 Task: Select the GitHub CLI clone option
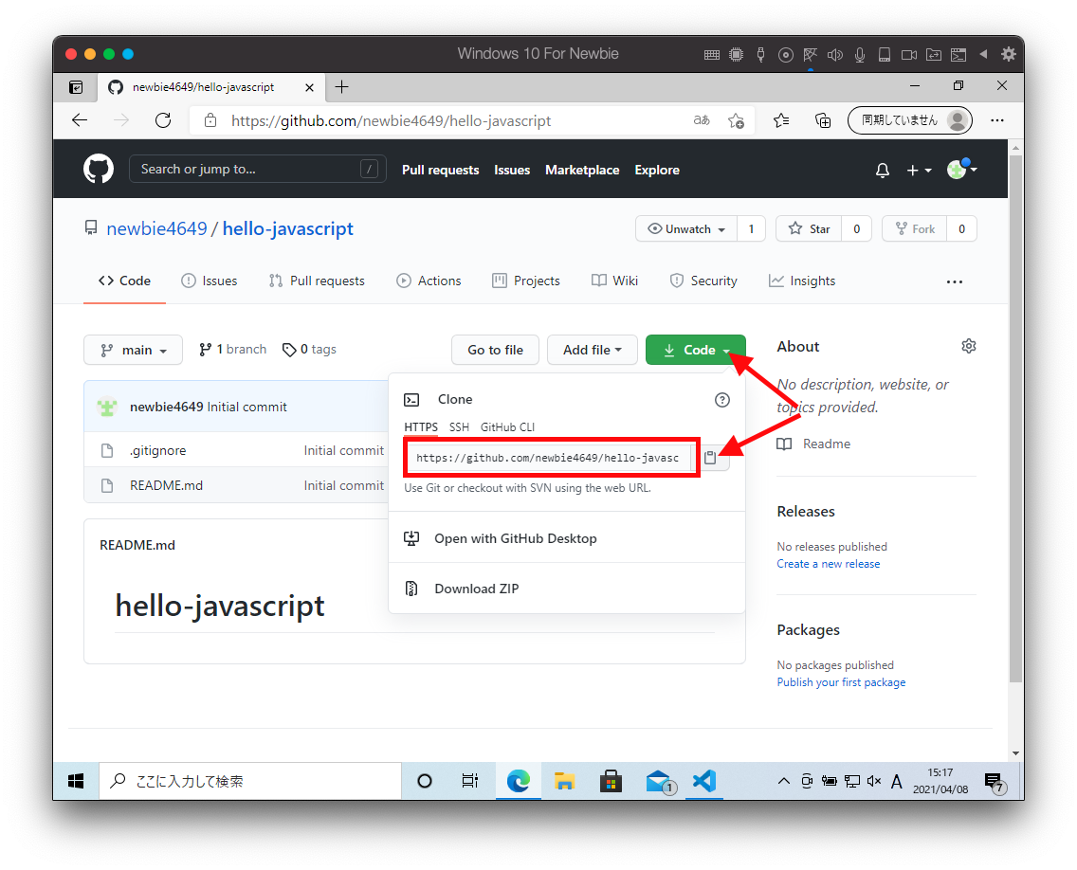[507, 427]
